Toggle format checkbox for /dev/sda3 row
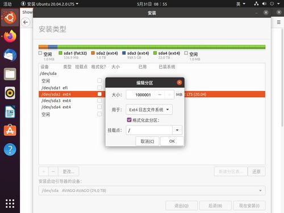Screen dimensions: 284x213 (99, 101)
